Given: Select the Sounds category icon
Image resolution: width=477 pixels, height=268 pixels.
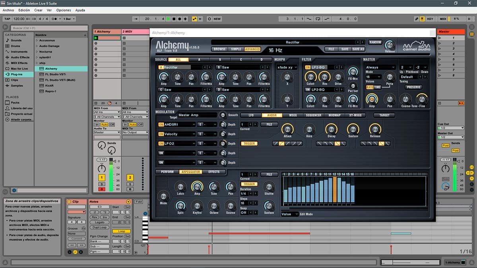Looking at the screenshot, I should tap(7, 40).
